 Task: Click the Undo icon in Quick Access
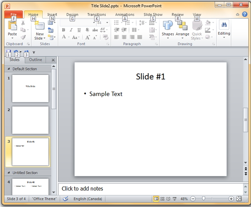click(x=16, y=52)
